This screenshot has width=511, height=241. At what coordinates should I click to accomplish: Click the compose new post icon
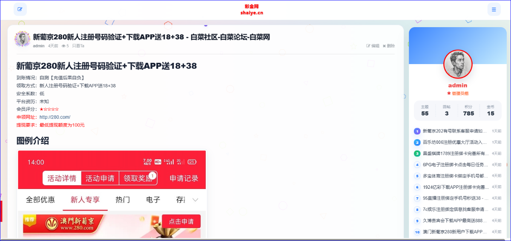point(20,9)
